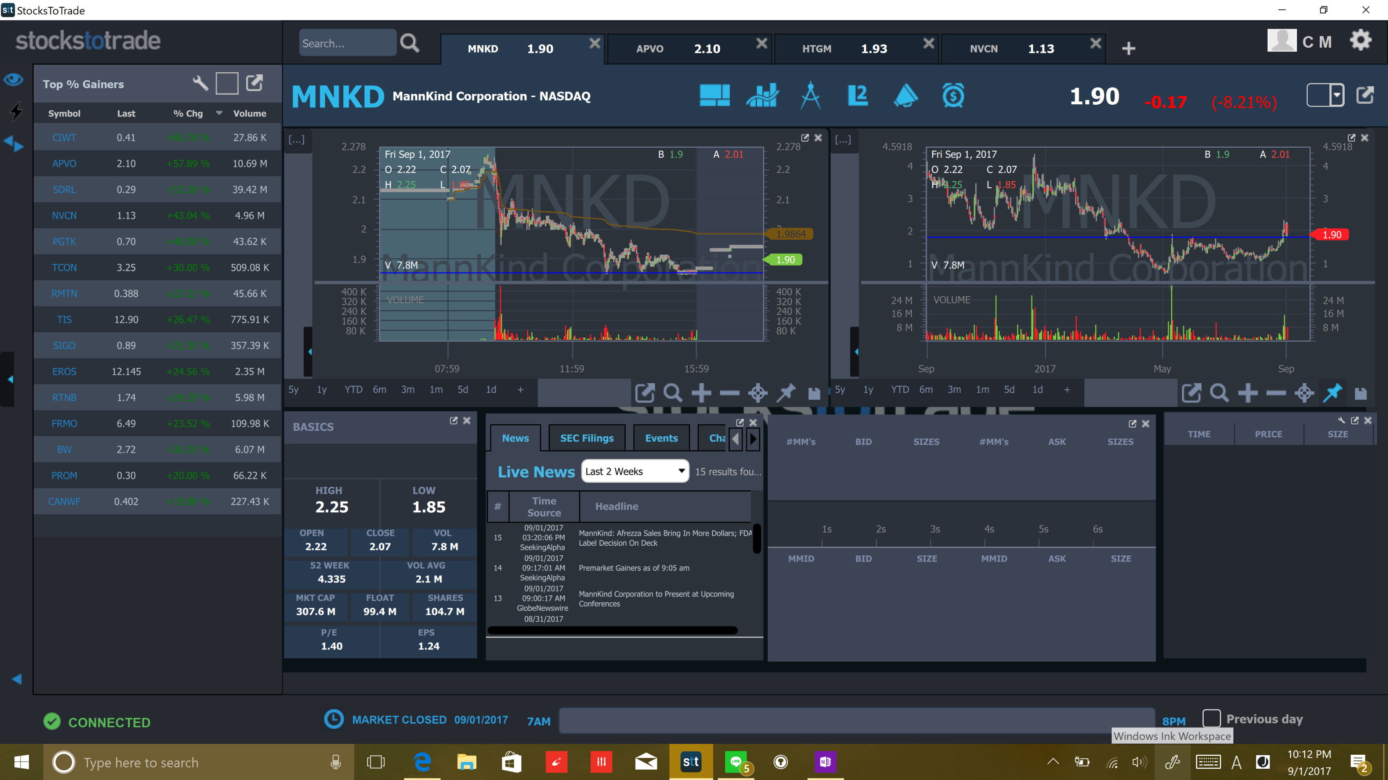Open the % Chg sort dropdown arrow

pyautogui.click(x=219, y=113)
